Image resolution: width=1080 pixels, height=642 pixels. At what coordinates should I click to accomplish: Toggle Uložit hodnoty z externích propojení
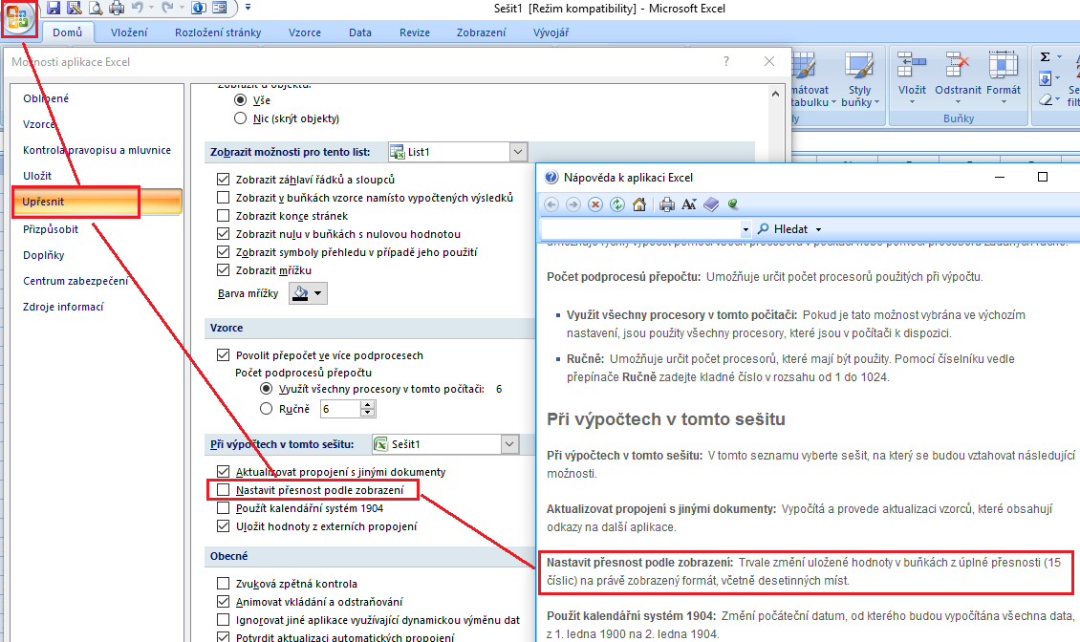tap(223, 526)
